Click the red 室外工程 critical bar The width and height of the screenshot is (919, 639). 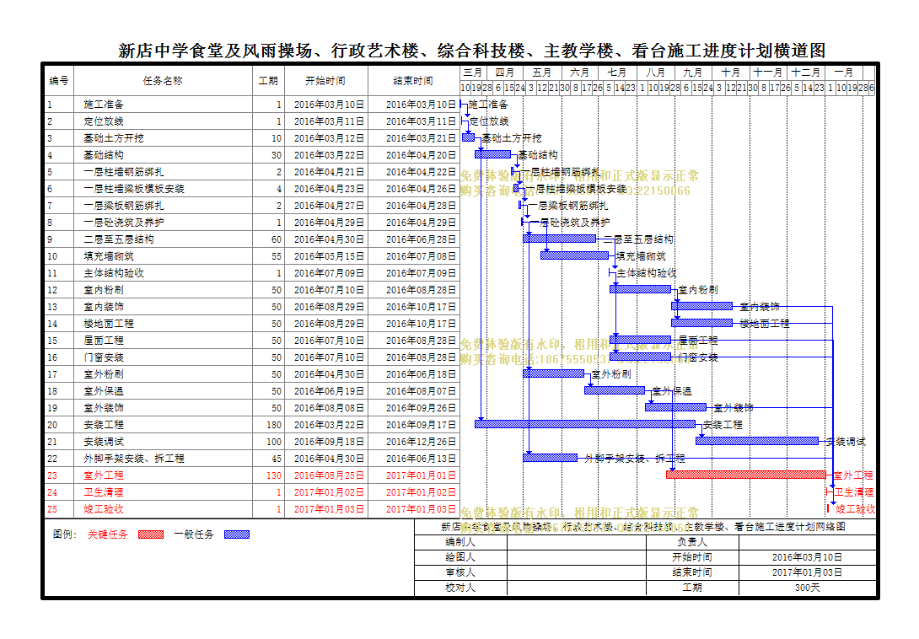click(746, 475)
